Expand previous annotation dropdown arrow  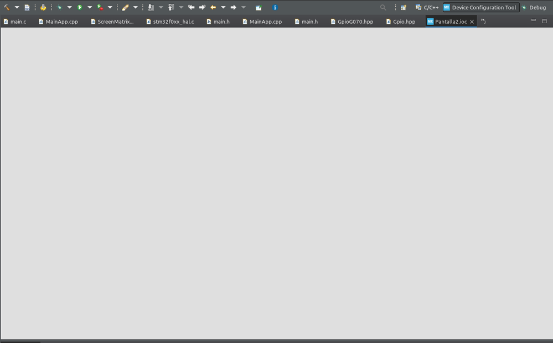(x=181, y=7)
